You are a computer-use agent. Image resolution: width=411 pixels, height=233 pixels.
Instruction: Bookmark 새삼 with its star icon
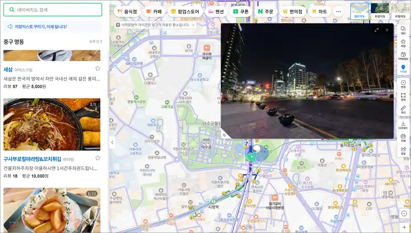pos(98,68)
